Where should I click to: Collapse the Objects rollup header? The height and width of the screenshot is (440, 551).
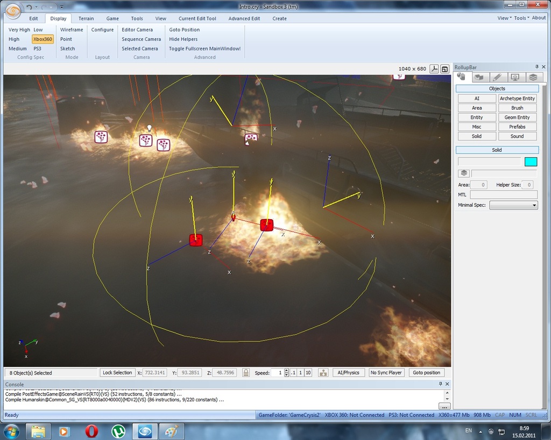(x=497, y=89)
